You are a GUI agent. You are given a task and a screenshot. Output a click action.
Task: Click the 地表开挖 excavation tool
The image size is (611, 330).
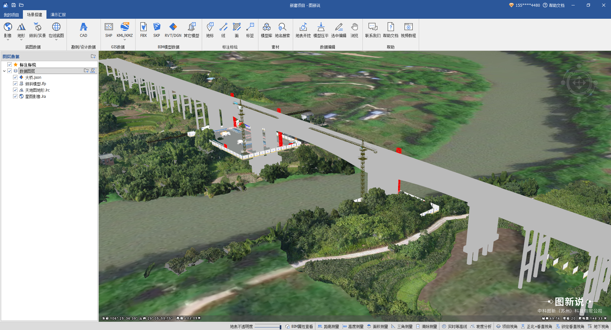[x=303, y=30]
